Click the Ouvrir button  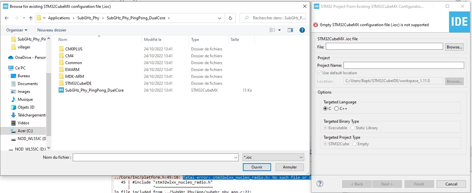[x=257, y=167]
